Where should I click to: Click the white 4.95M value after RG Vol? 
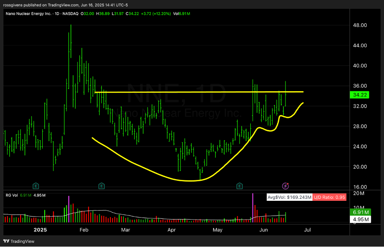coord(39,195)
